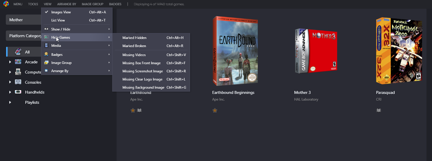This screenshot has height=161, width=432.
Task: Click the film strip Media icon
Action: pyautogui.click(x=46, y=45)
